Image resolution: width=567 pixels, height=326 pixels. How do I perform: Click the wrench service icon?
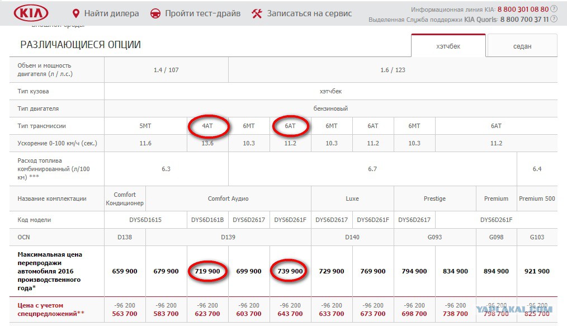pos(257,14)
